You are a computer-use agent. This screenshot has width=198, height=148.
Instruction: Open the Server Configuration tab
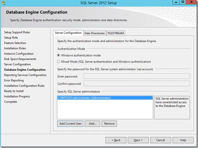68,33
